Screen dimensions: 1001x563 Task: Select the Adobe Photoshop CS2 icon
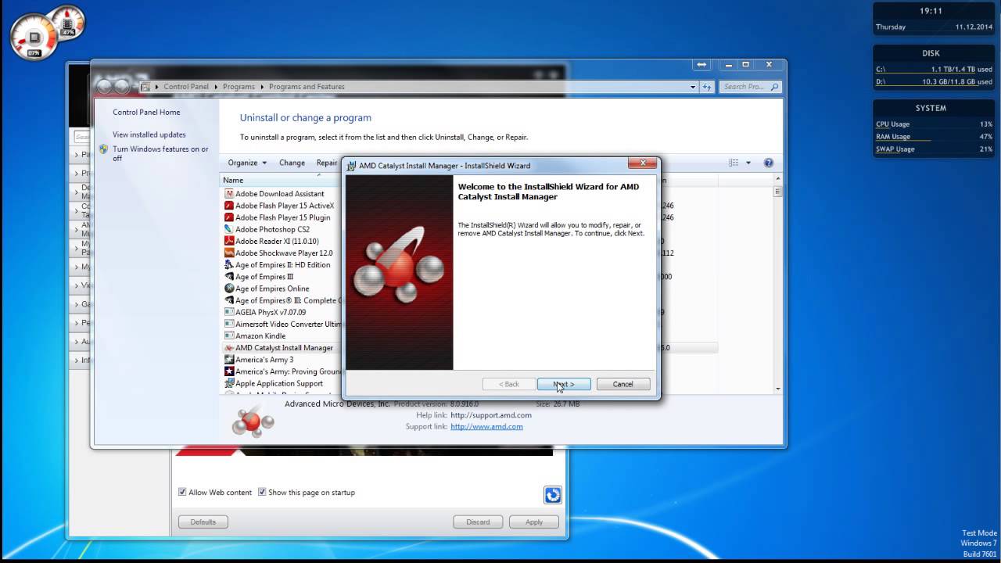click(229, 229)
